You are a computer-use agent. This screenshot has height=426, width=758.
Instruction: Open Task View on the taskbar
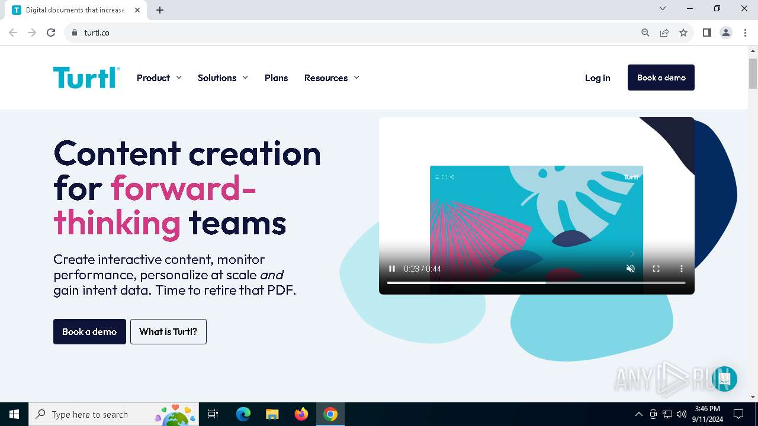(x=213, y=414)
